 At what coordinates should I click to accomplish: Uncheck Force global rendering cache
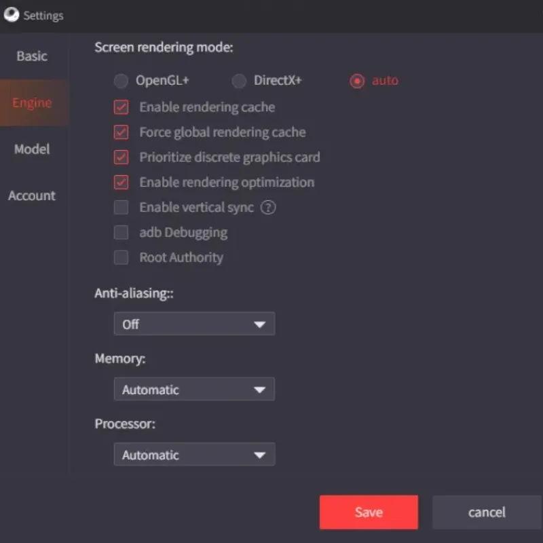click(x=121, y=132)
